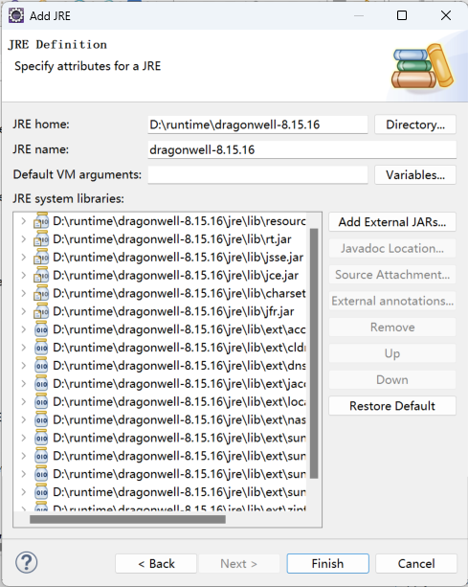468x587 pixels.
Task: Click the Variables button
Action: click(415, 175)
